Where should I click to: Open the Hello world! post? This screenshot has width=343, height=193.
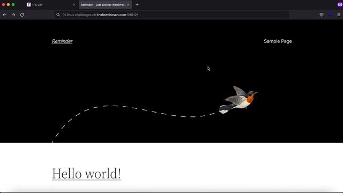click(x=86, y=174)
